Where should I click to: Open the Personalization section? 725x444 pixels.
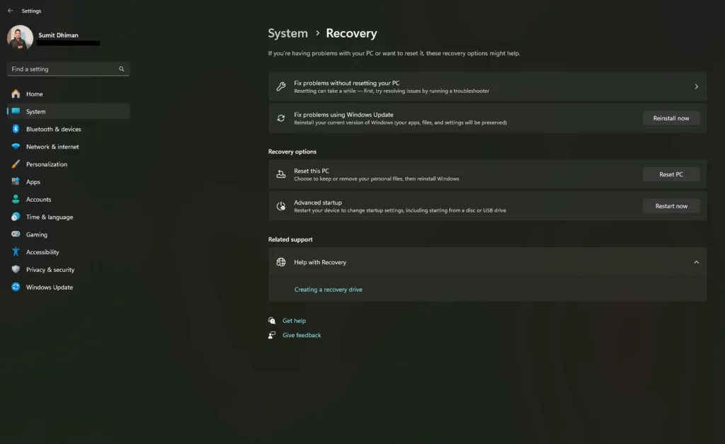(x=69, y=164)
